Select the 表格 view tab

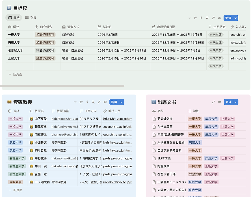[14, 17]
